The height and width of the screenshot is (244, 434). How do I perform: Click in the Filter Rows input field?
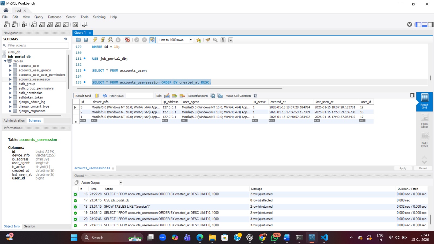click(x=140, y=96)
